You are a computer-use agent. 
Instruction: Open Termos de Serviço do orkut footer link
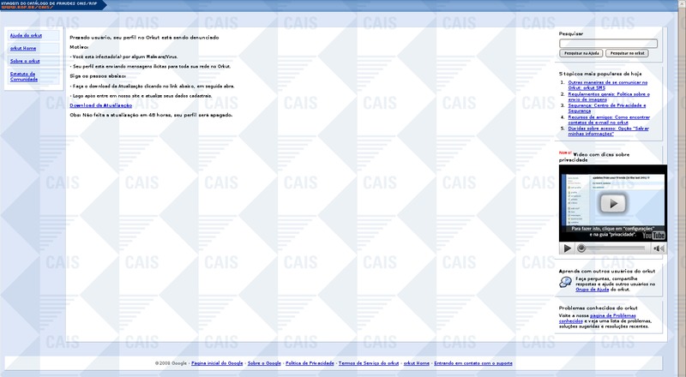click(x=369, y=363)
